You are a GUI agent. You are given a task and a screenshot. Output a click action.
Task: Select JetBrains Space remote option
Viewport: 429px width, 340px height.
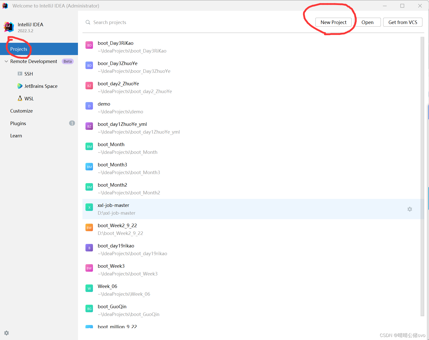pyautogui.click(x=39, y=86)
